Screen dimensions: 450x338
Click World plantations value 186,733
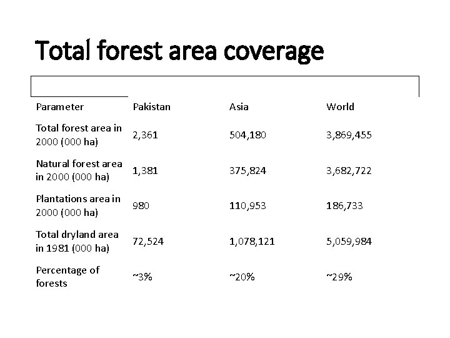click(344, 206)
